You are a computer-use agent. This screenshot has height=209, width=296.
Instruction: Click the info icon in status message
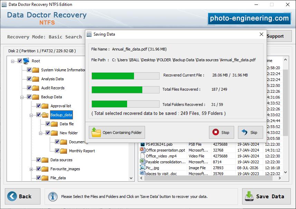tap(52, 197)
